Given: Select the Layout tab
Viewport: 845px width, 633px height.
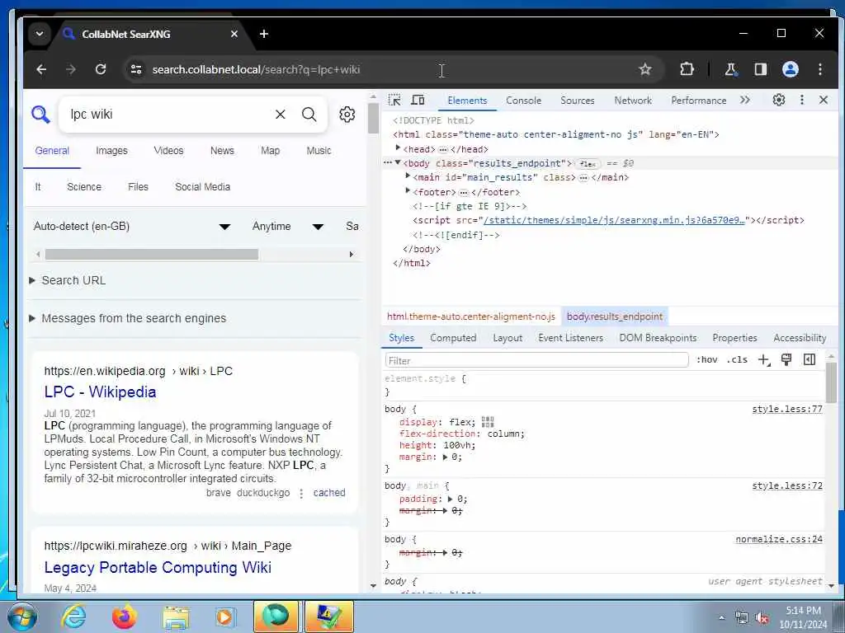Looking at the screenshot, I should tap(507, 338).
